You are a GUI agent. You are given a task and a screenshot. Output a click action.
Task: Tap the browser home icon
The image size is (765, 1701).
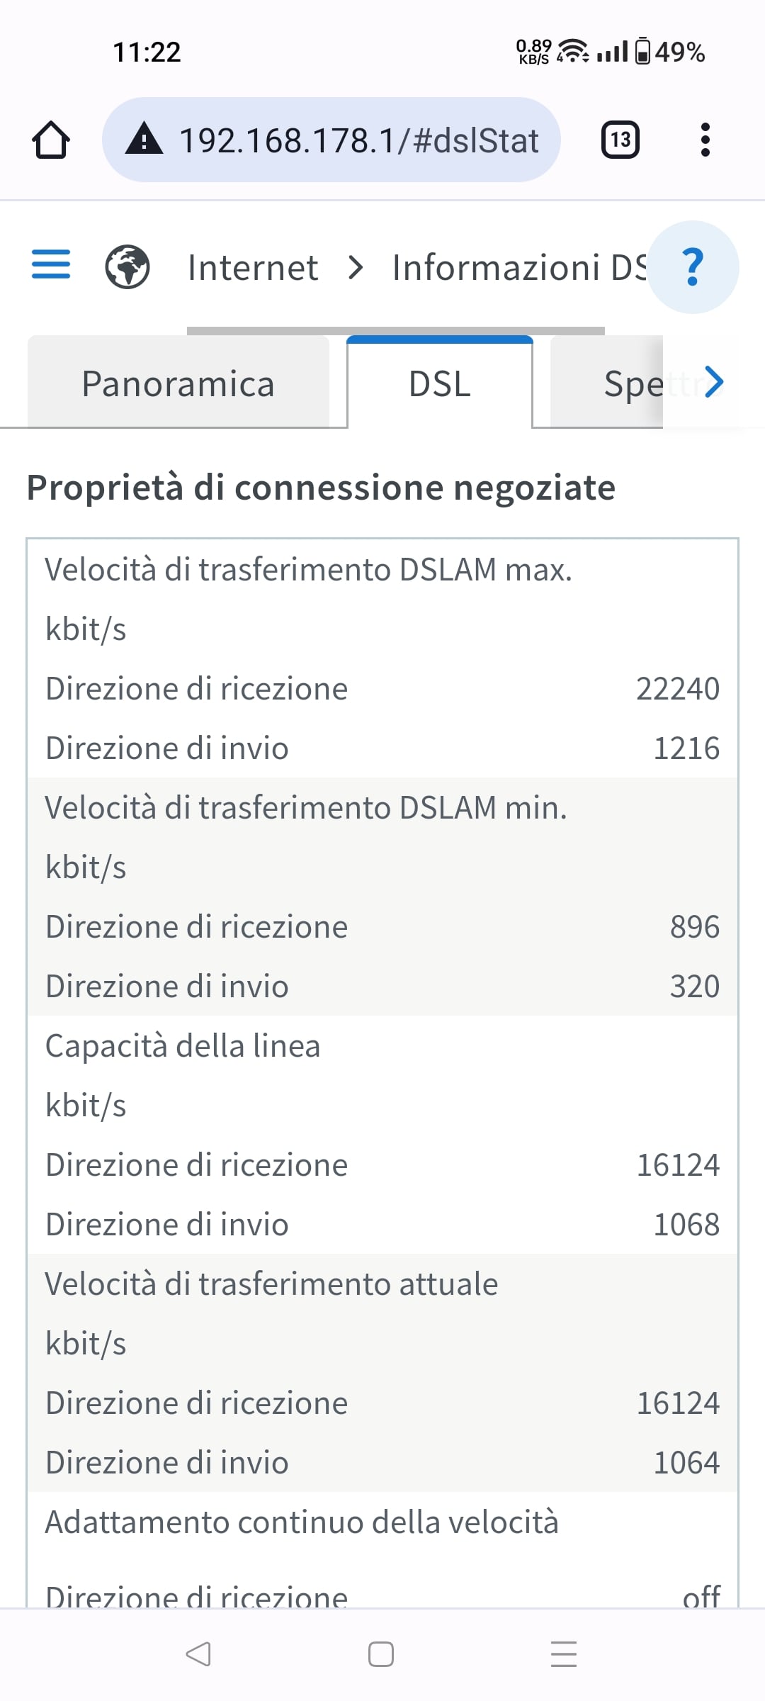coord(51,140)
